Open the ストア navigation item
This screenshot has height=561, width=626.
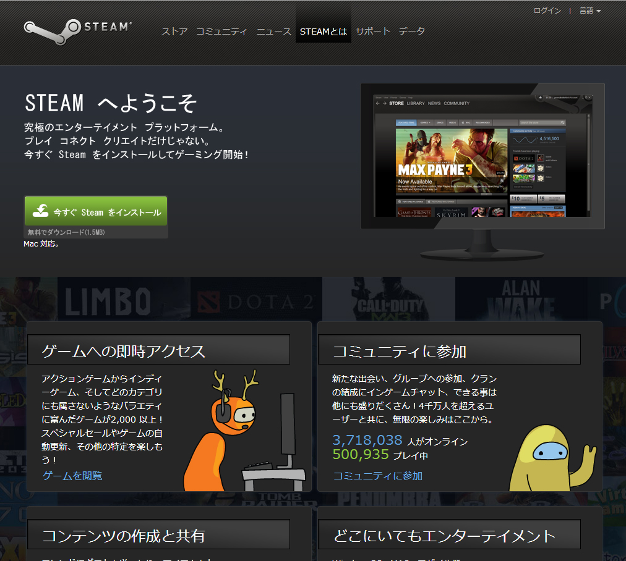tap(174, 32)
